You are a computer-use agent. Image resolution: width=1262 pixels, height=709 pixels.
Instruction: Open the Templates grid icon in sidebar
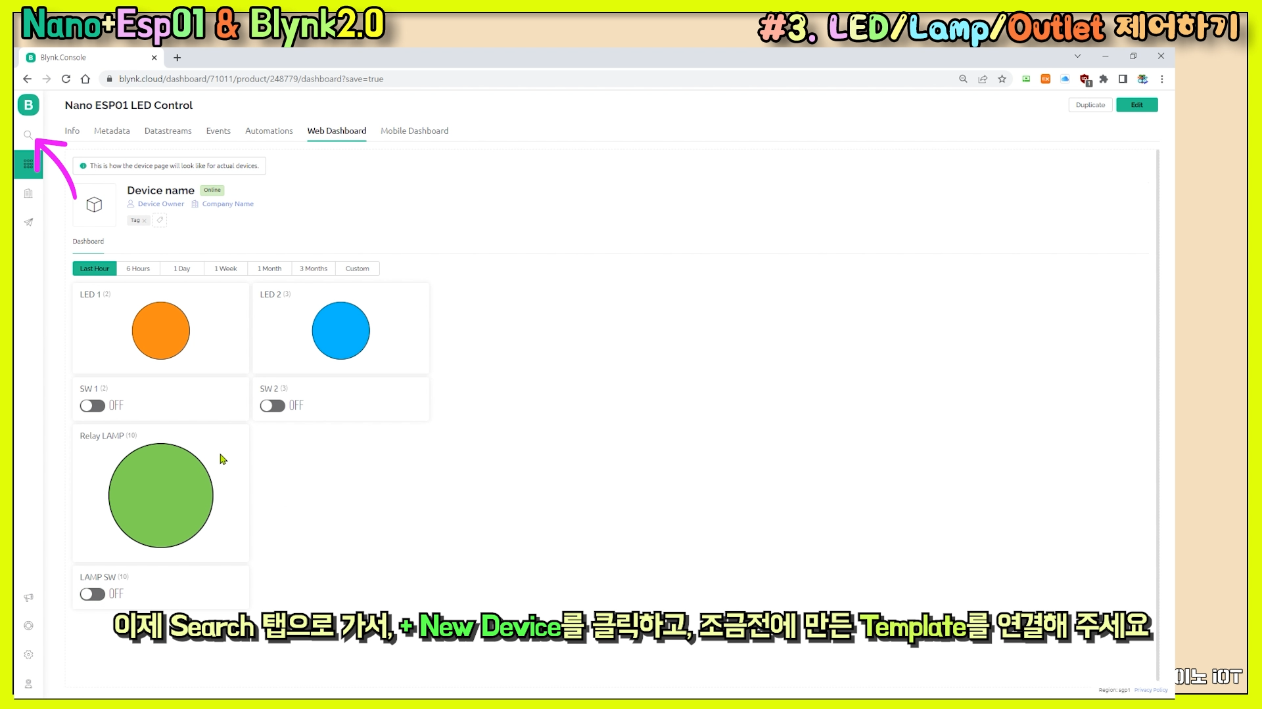click(x=28, y=164)
